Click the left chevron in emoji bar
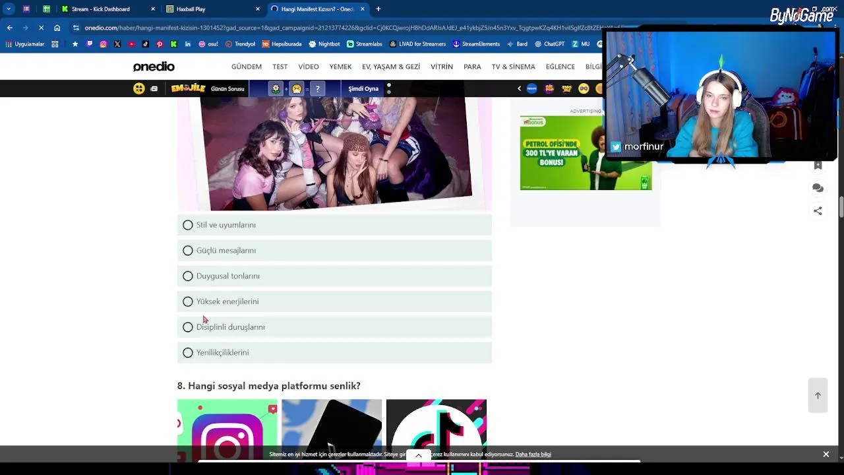Image resolution: width=844 pixels, height=475 pixels. click(x=519, y=88)
